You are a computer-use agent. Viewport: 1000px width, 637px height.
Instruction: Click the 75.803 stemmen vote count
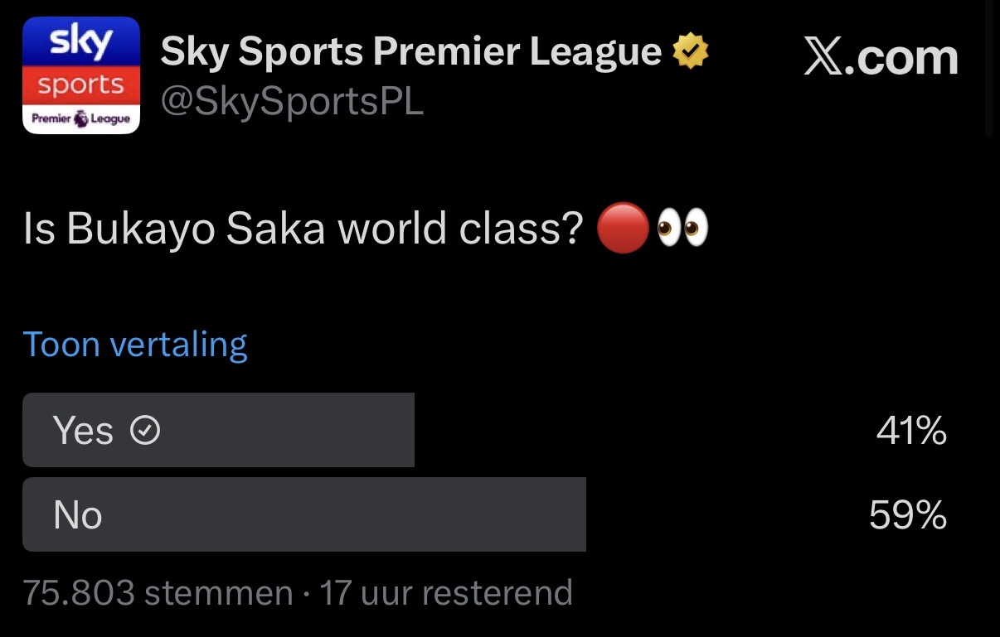tap(158, 593)
